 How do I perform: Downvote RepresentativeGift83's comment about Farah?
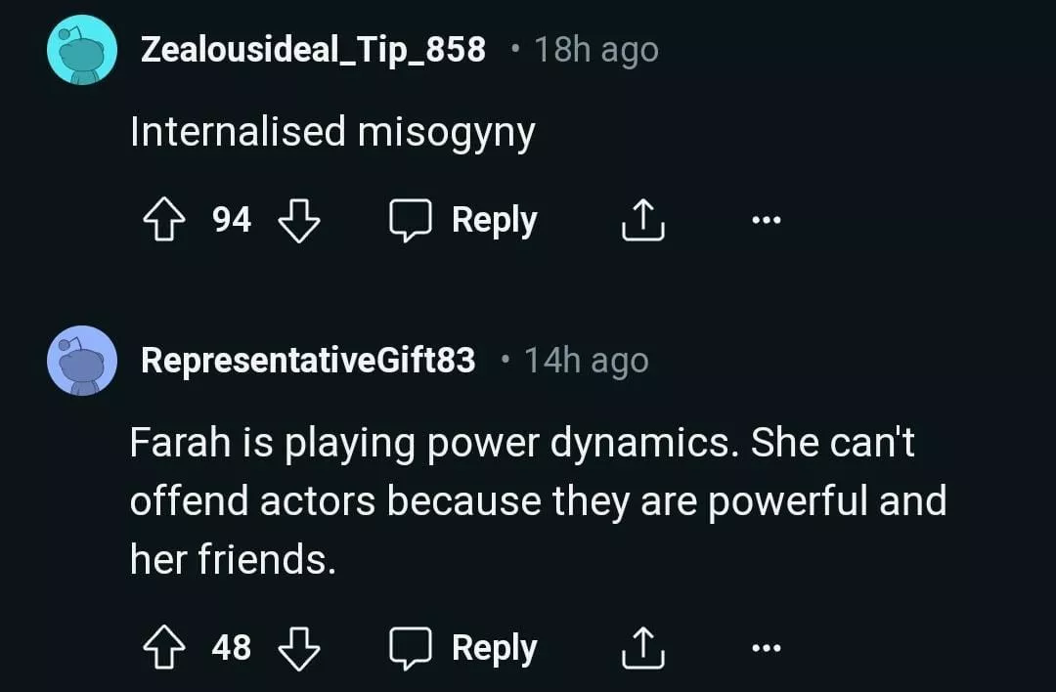[299, 647]
